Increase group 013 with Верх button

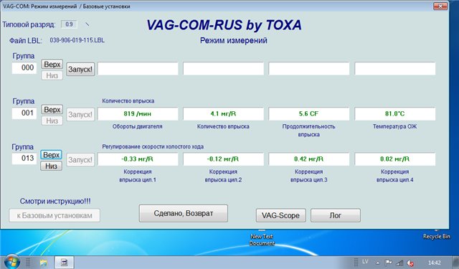pyautogui.click(x=51, y=154)
